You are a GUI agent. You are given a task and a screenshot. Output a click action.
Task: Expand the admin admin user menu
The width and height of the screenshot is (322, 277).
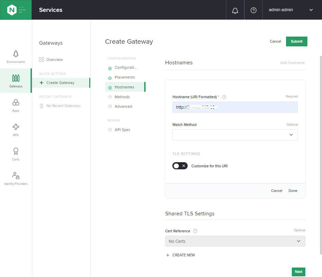[x=291, y=10]
